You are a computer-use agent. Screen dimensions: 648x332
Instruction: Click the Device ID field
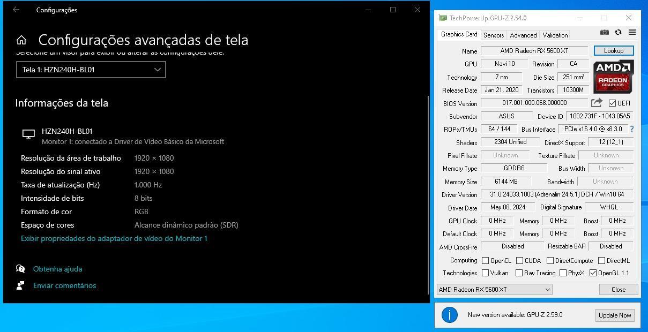click(x=600, y=116)
